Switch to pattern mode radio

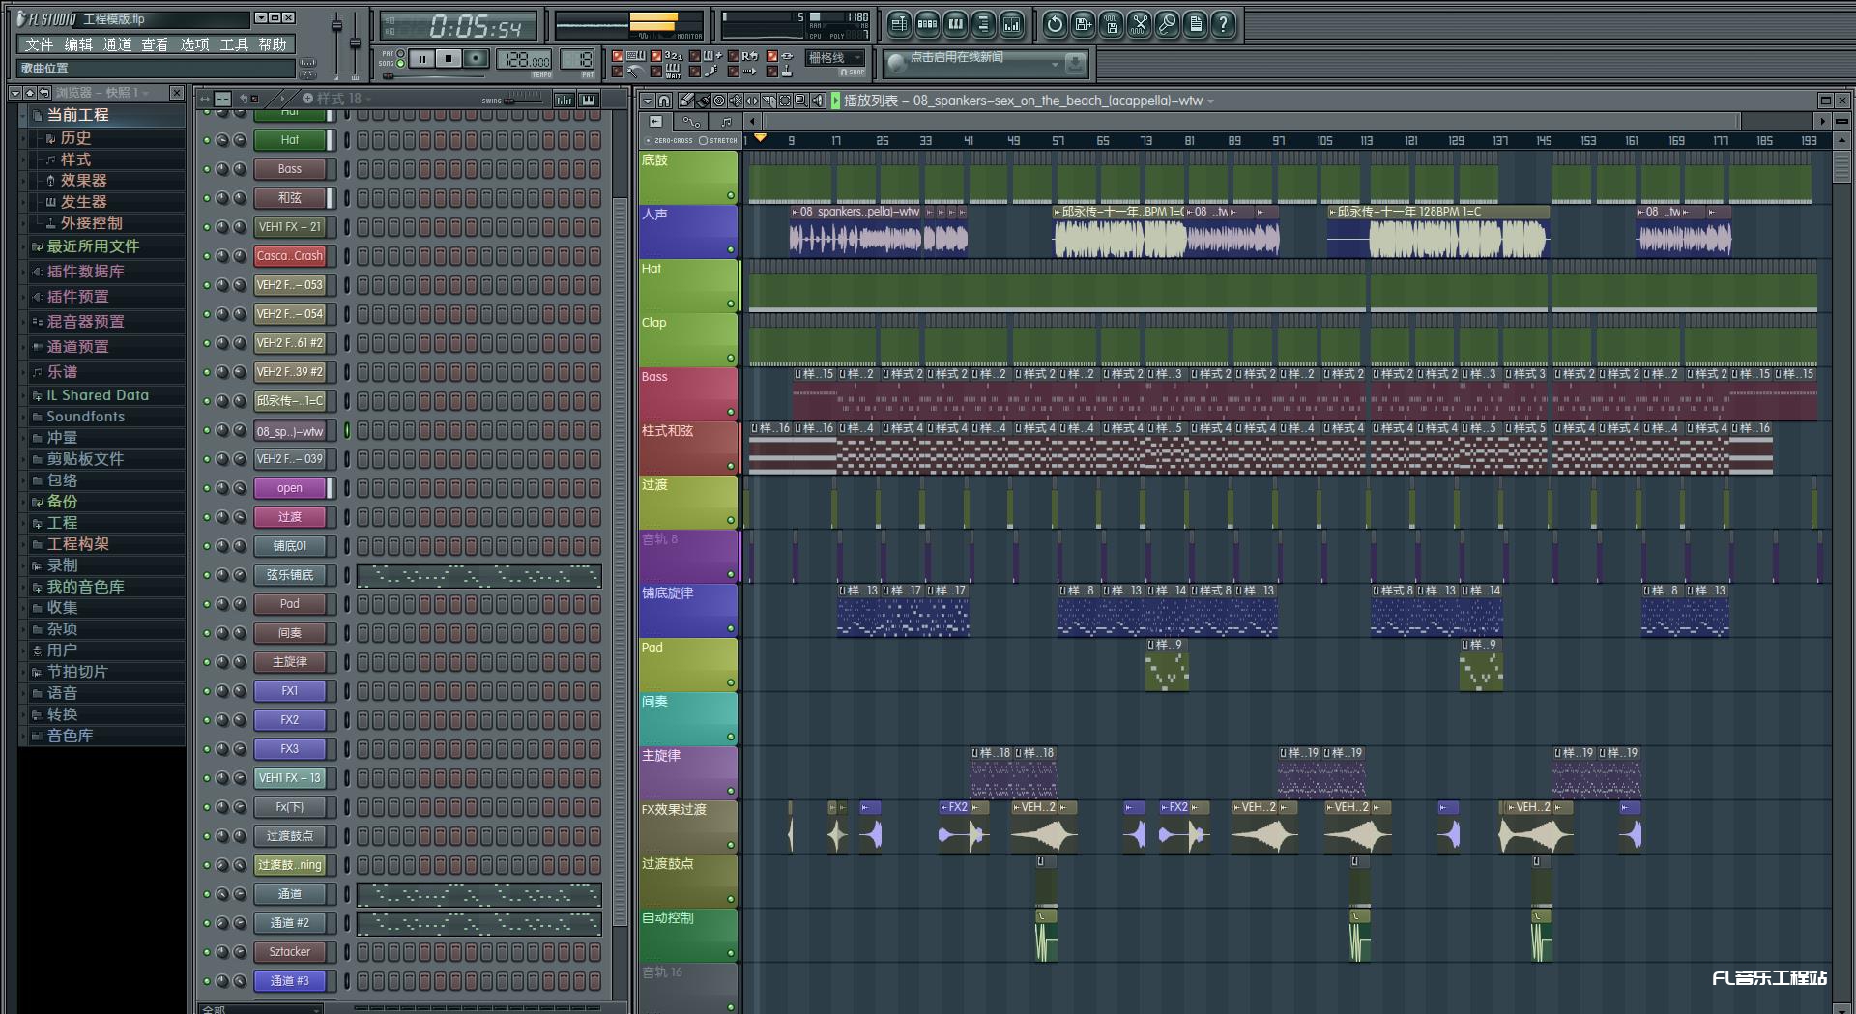(400, 53)
